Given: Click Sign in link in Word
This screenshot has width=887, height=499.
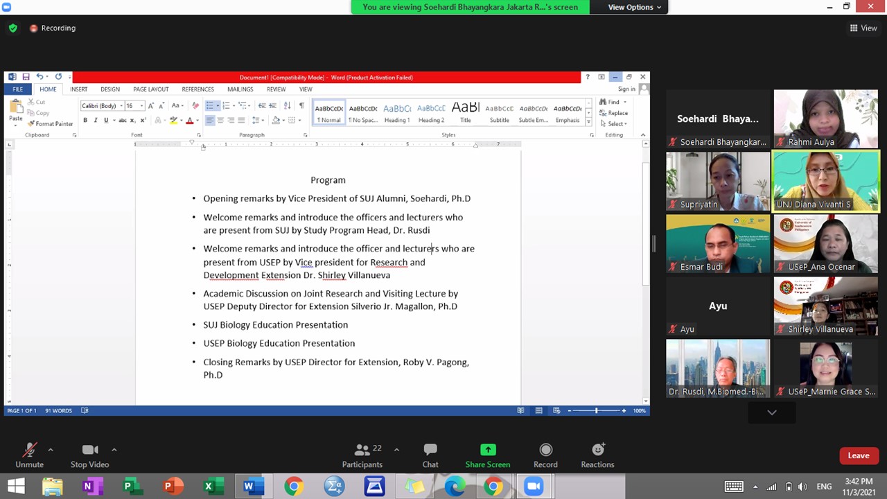Looking at the screenshot, I should [626, 89].
